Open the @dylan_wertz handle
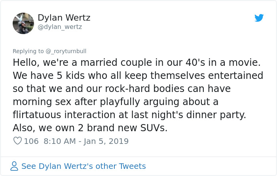The height and width of the screenshot is (176, 277). (x=60, y=27)
